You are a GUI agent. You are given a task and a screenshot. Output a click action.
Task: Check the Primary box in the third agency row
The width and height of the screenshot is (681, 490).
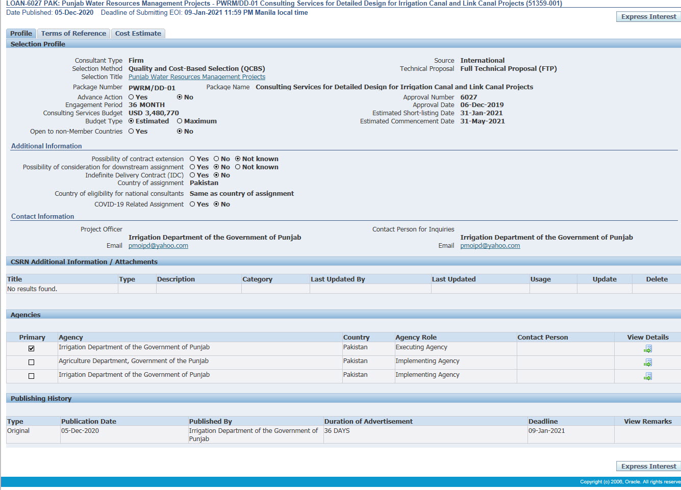[32, 376]
